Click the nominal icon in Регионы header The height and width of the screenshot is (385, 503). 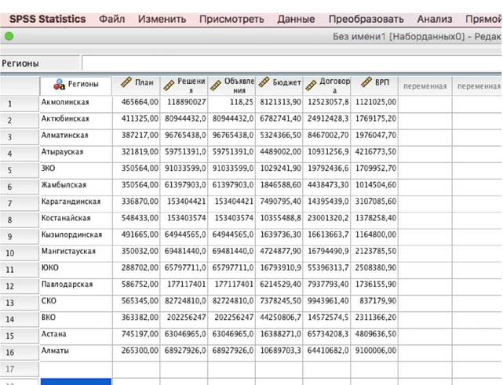coord(60,85)
